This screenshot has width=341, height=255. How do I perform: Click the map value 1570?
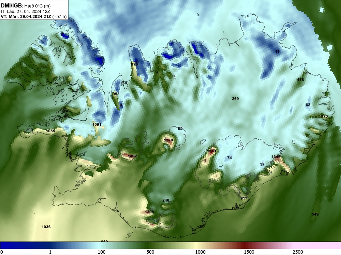pyautogui.click(x=168, y=140)
